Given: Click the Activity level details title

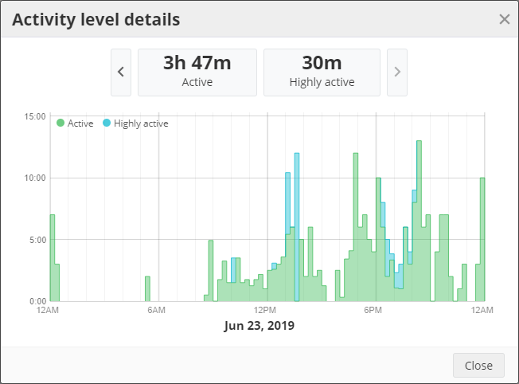Looking at the screenshot, I should (x=96, y=20).
